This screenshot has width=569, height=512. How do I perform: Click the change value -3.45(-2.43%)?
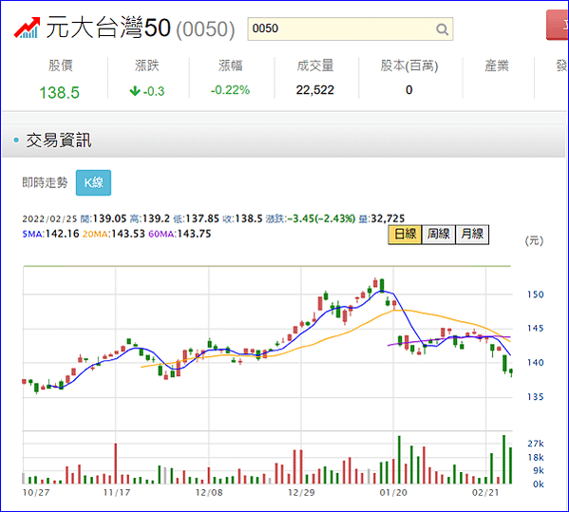(321, 218)
